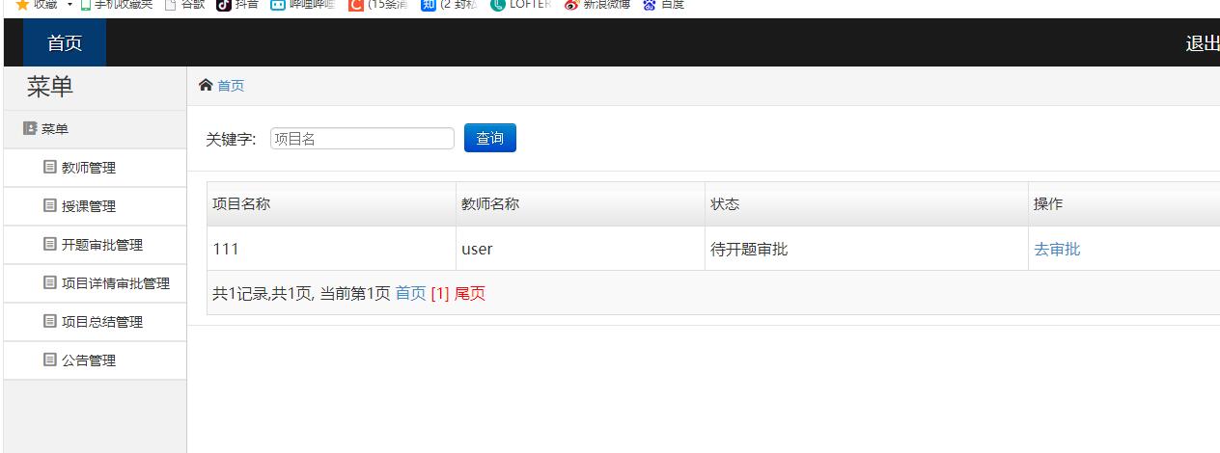Image resolution: width=1220 pixels, height=453 pixels.
Task: Go to 首页 in table pagination
Action: (x=410, y=293)
